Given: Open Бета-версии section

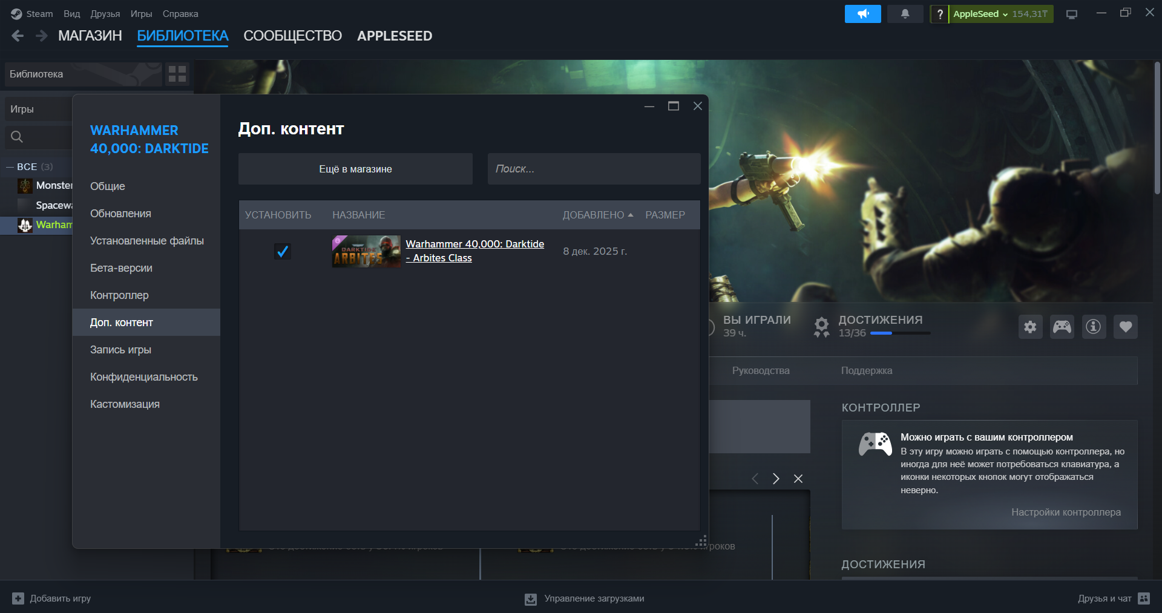Looking at the screenshot, I should (146, 268).
